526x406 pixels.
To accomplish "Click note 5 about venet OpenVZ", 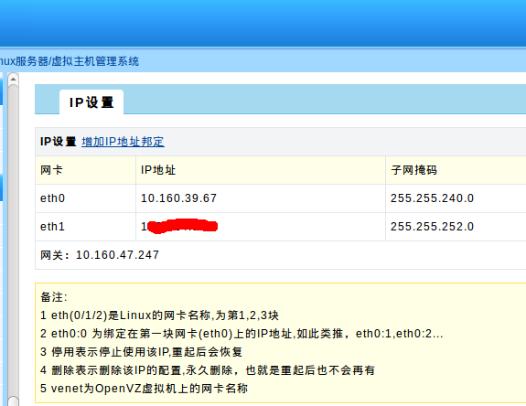I will click(x=144, y=389).
